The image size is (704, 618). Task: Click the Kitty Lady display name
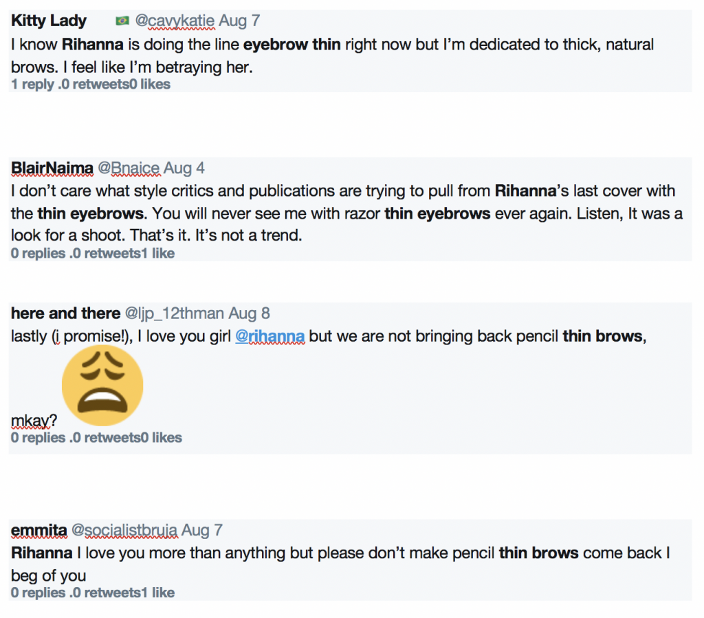click(49, 21)
